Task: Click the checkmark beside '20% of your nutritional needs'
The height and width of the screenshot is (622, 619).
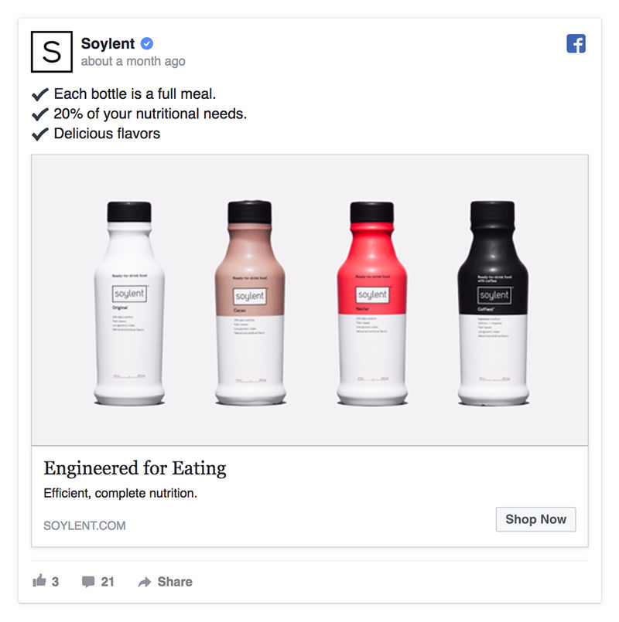Action: (x=40, y=114)
